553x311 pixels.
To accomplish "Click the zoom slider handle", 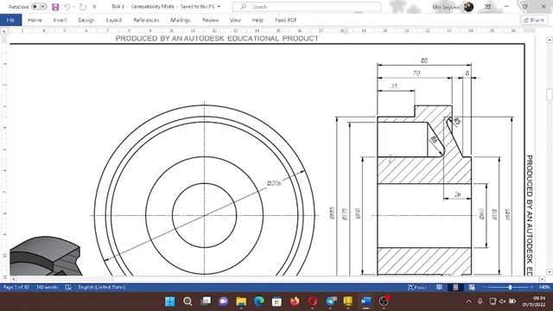I will pos(510,288).
